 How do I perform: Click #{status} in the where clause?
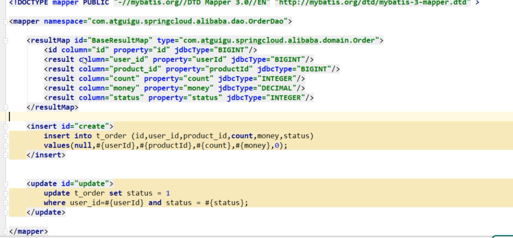(x=224, y=203)
